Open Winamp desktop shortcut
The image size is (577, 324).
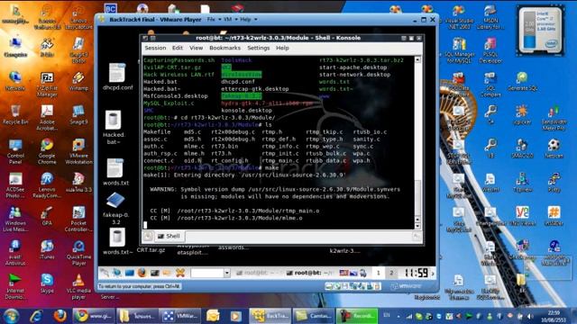[78, 81]
